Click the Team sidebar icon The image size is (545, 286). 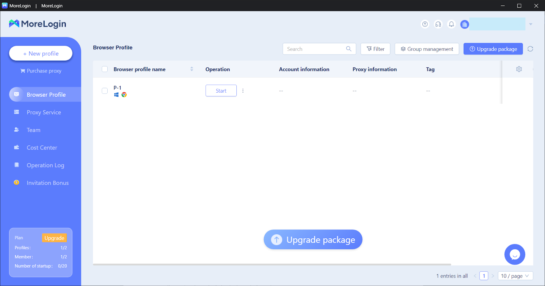(16, 130)
